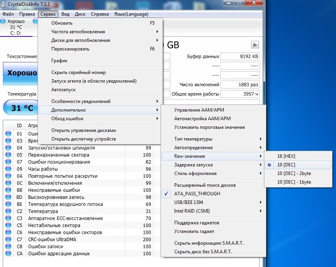Open the Диск menu

coord(80,14)
